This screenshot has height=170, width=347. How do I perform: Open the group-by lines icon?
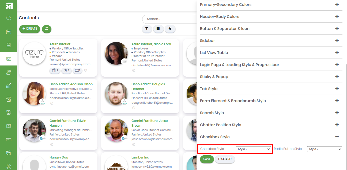[158, 29]
